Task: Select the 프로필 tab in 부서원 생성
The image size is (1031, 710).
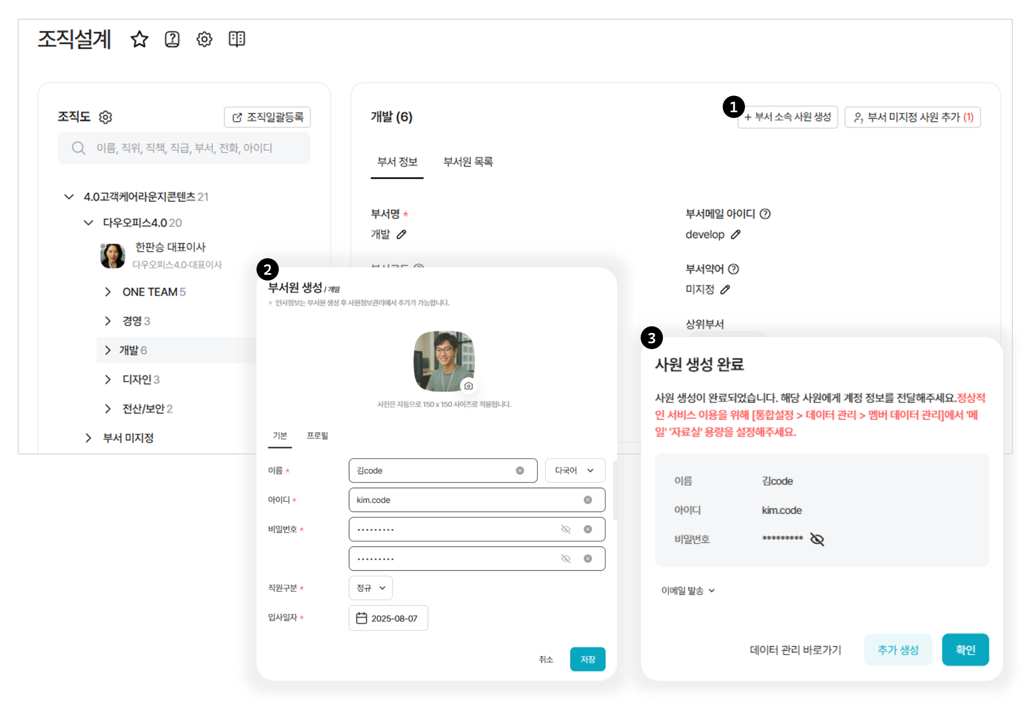Action: tap(317, 436)
